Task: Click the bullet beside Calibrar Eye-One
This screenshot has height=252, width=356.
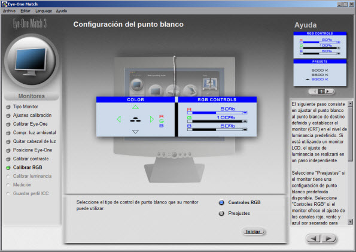Action: coord(8,125)
